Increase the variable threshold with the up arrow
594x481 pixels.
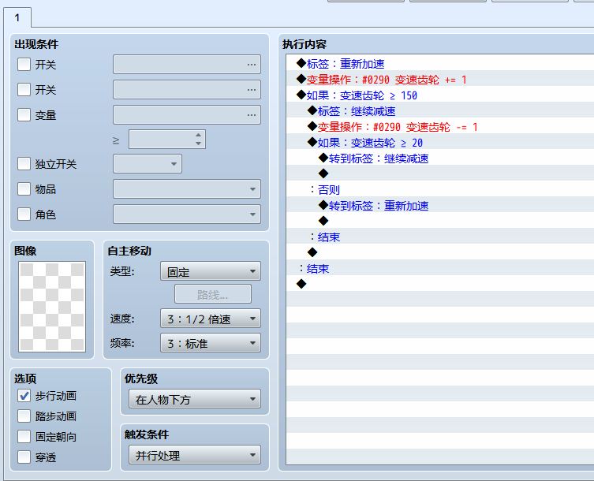pyautogui.click(x=198, y=135)
